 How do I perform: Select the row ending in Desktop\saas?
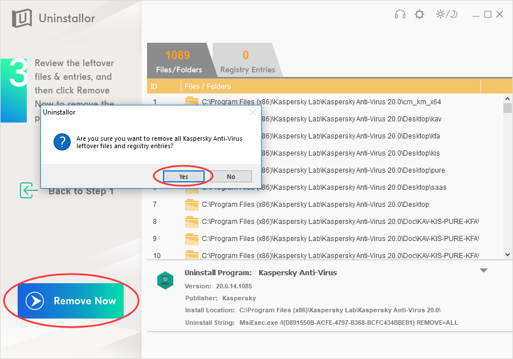[354, 187]
